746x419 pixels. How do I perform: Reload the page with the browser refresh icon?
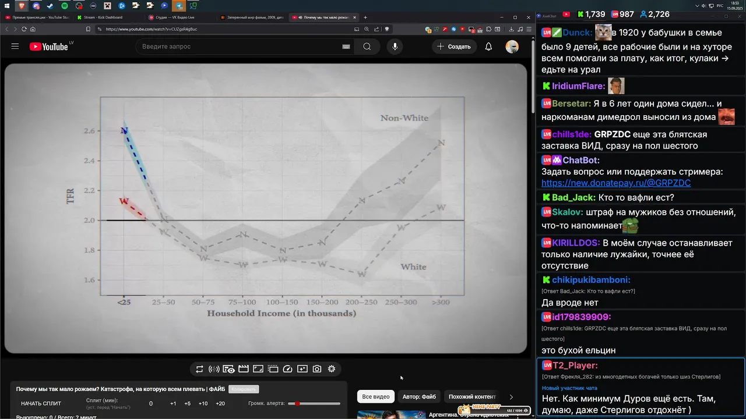tap(24, 29)
